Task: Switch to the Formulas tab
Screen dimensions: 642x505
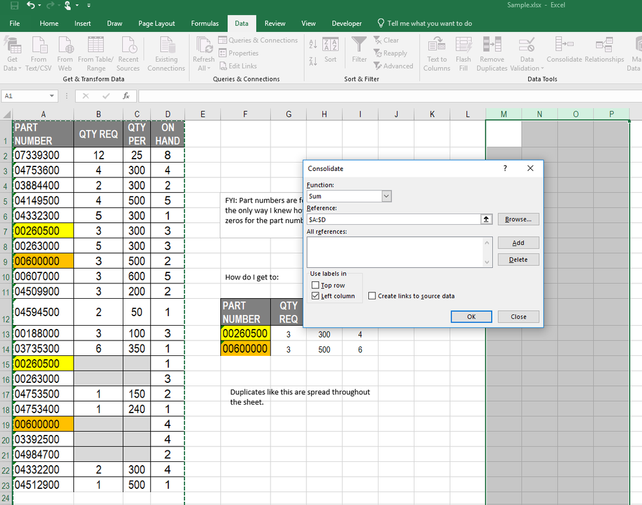Action: pyautogui.click(x=205, y=23)
